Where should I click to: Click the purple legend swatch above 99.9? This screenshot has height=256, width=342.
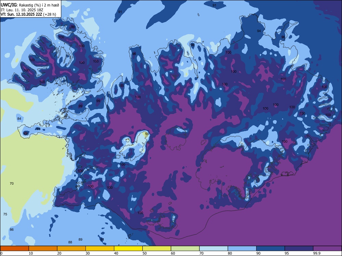tap(327, 248)
